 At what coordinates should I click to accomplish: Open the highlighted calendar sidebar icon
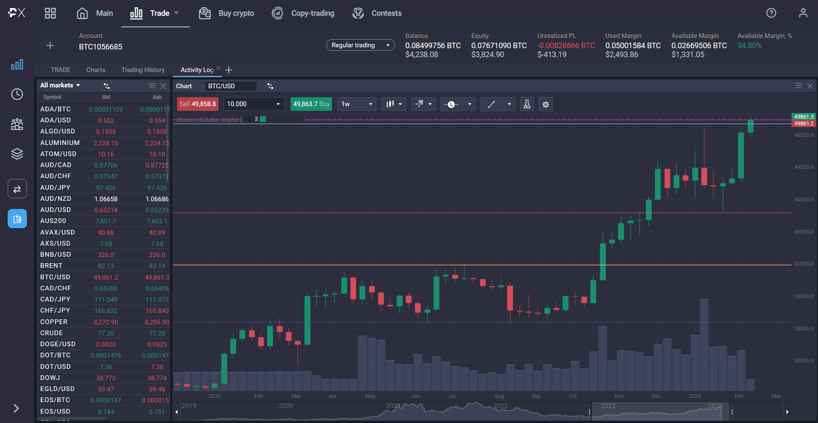pos(17,219)
